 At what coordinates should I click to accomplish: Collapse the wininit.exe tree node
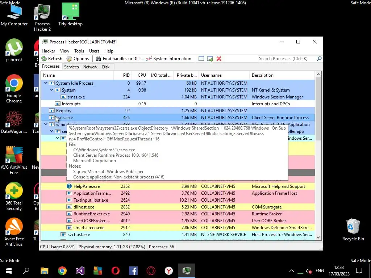click(46, 124)
